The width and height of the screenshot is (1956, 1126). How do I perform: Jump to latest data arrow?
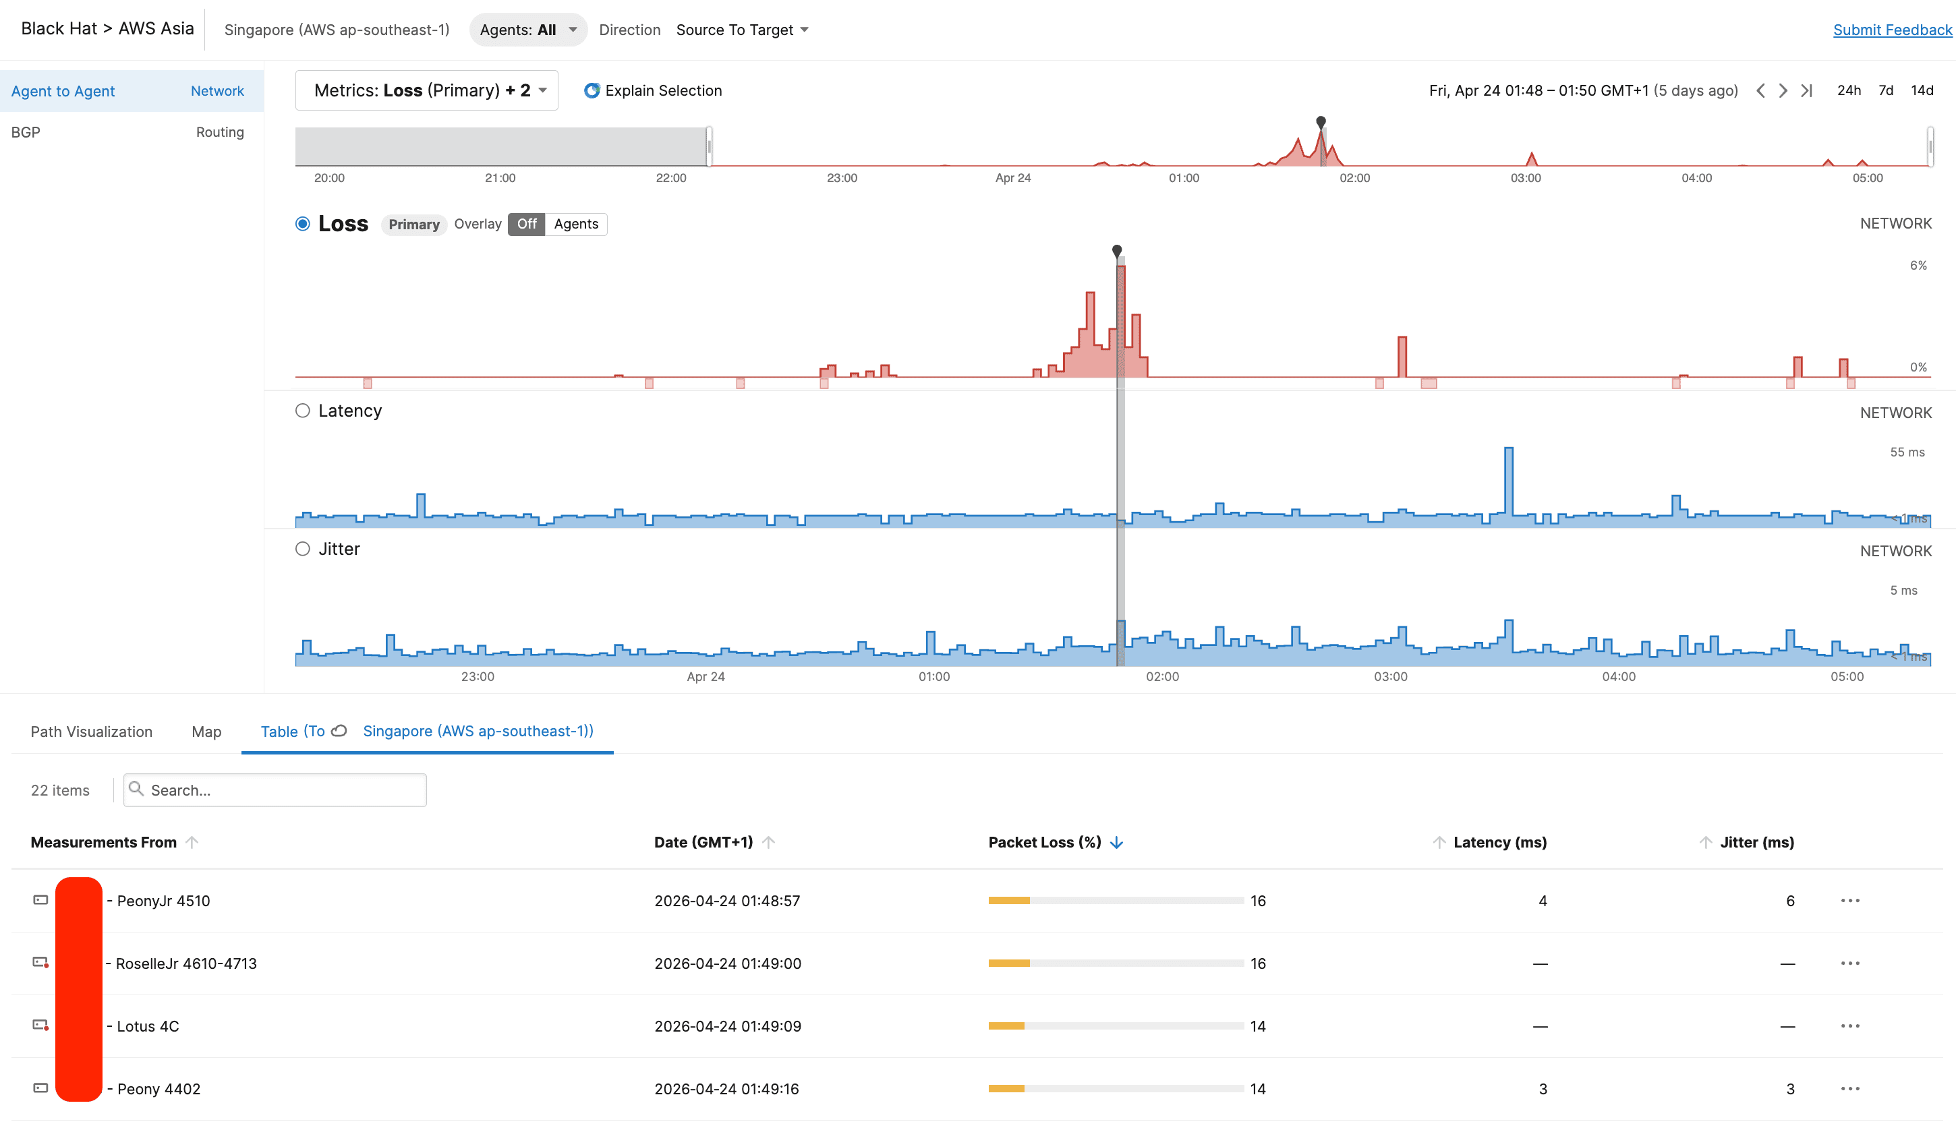(x=1807, y=90)
